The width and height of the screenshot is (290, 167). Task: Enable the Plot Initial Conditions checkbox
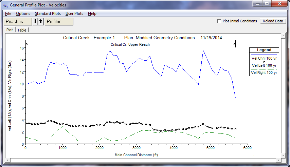[219, 21]
